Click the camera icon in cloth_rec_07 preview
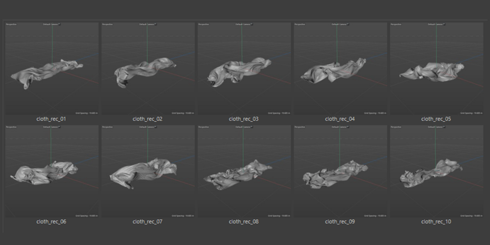Viewport: 490px width, 245px height. pos(156,127)
